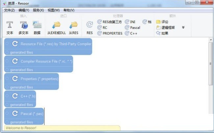Viewport: 214px width, 133px height.
Task: Import from EXE or DLL (从EXE或DLL)
Action: (x=57, y=27)
